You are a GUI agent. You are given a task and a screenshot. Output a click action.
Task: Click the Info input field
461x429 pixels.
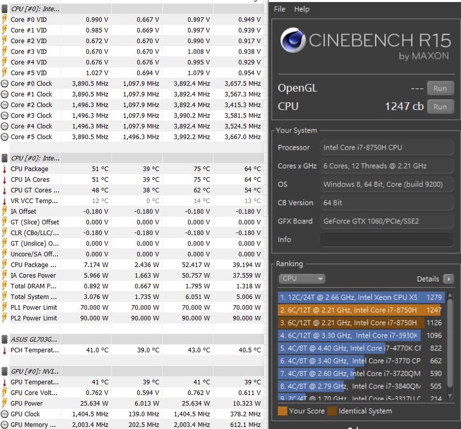[x=387, y=240]
